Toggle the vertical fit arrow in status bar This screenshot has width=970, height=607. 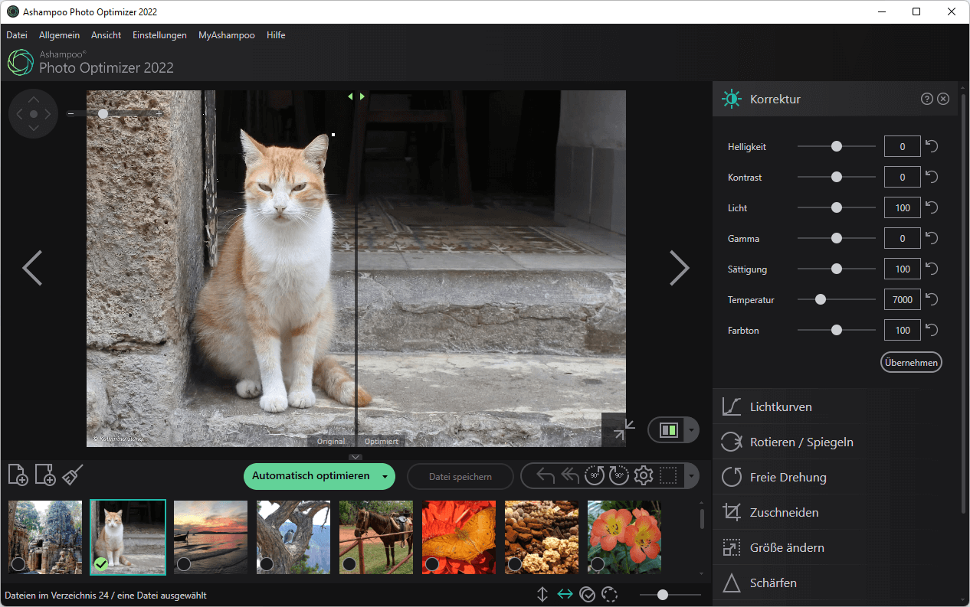(x=542, y=594)
